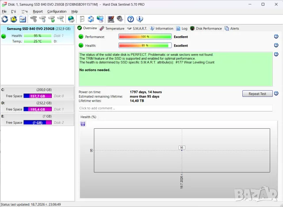Click the Repeat Test button
Viewport: 283px width, 207px height.
pyautogui.click(x=257, y=94)
